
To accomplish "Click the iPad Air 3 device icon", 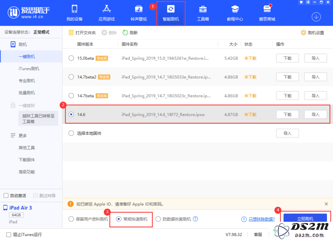I will point(5,208).
